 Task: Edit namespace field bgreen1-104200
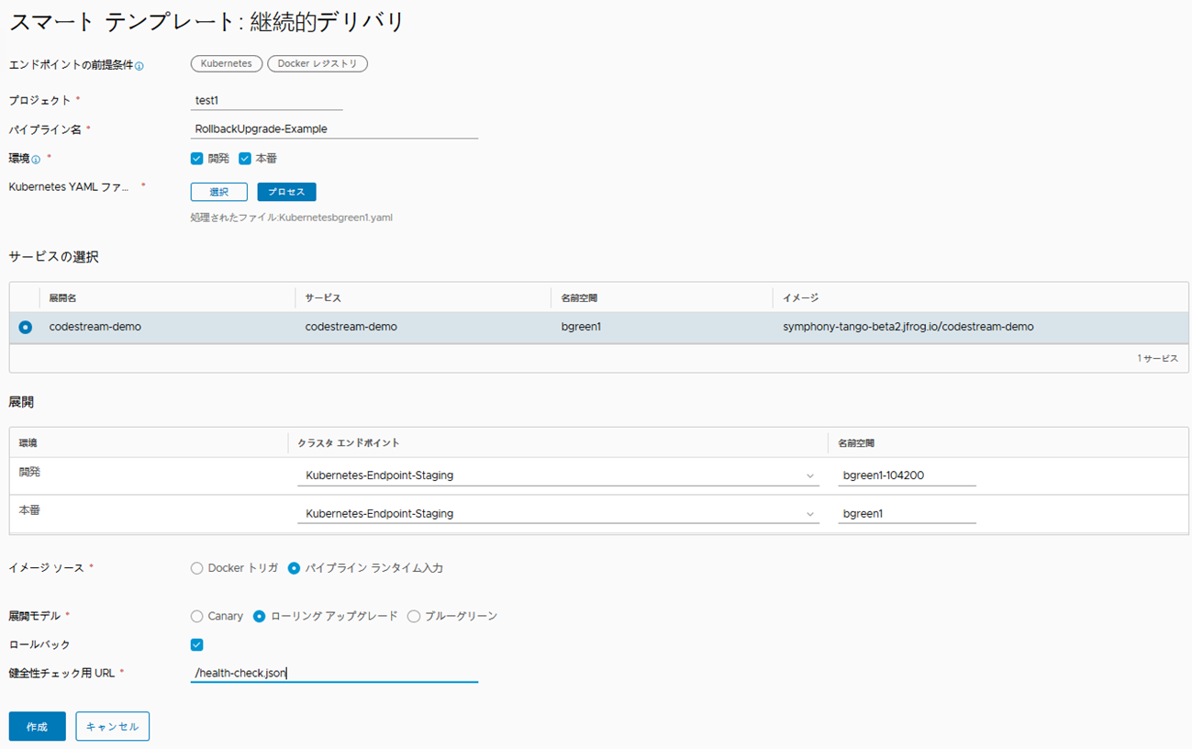tap(907, 475)
